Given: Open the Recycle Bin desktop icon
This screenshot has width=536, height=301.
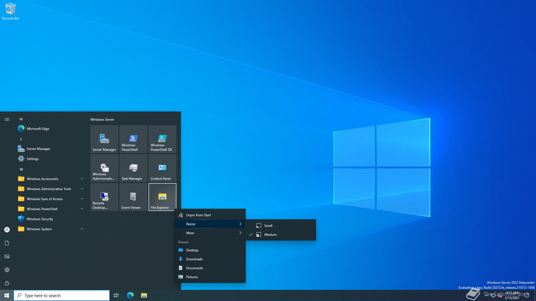Looking at the screenshot, I should point(11,12).
